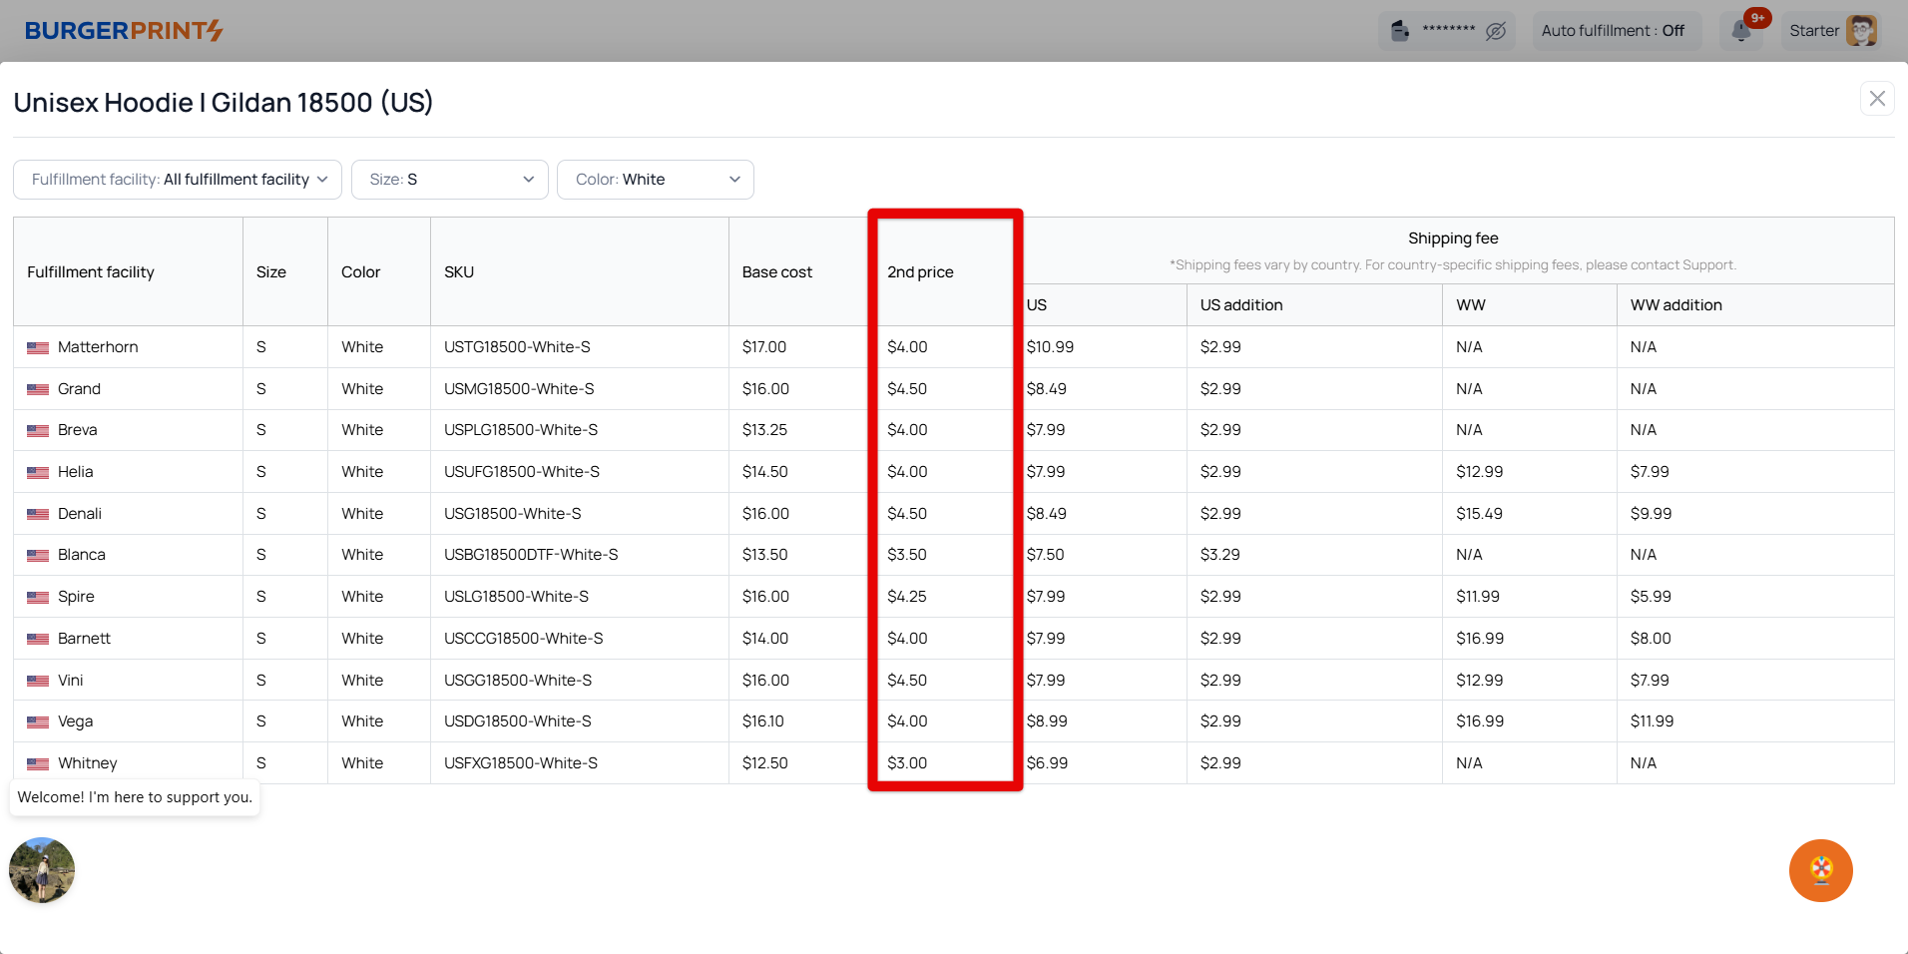Click the Welcome support message bubble

click(x=135, y=797)
